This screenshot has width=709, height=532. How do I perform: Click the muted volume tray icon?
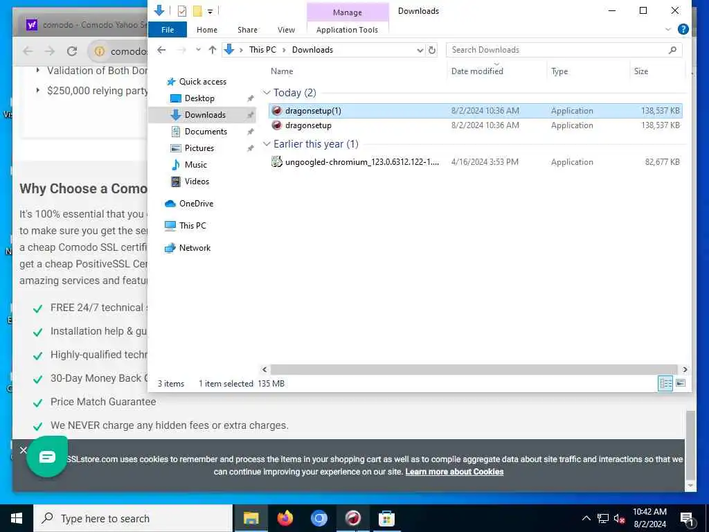coord(620,518)
